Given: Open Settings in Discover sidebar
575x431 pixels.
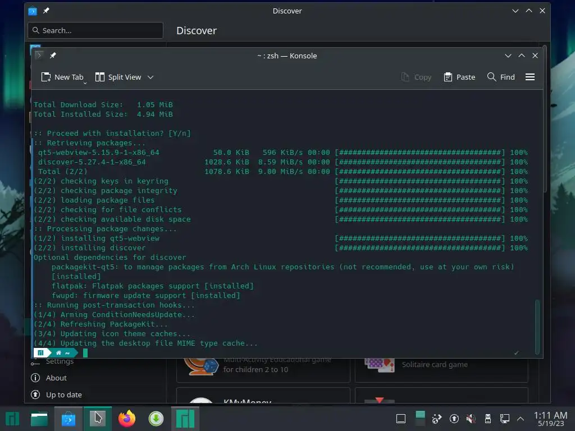Looking at the screenshot, I should point(60,361).
